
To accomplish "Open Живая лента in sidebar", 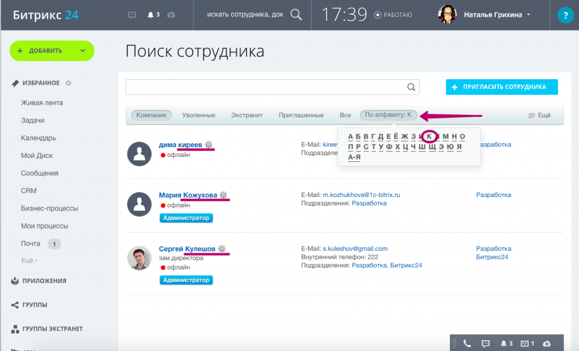I will (x=42, y=103).
